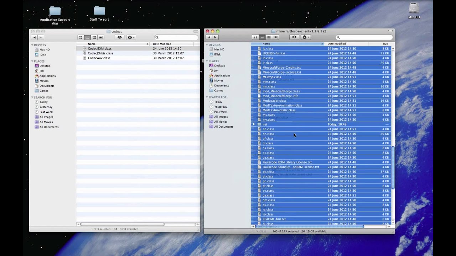Sort codecs list by Name column
This screenshot has width=456, height=256.
[x=113, y=44]
